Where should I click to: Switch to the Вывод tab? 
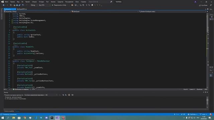[x=17, y=111]
